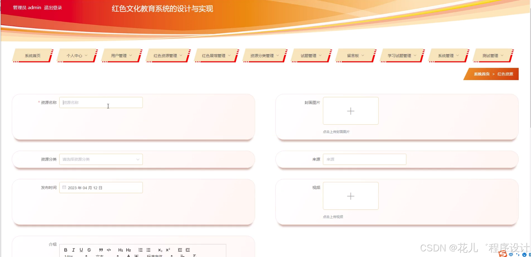
Task: Click the 封面图片 label
Action: tap(312, 103)
